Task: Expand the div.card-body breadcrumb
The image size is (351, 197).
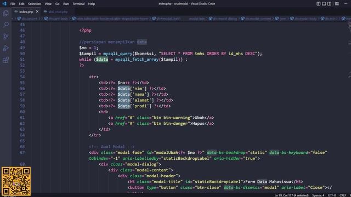Action: tap(56, 19)
